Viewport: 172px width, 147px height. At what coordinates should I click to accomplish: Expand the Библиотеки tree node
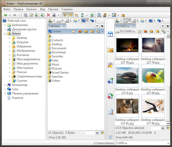pos(5,25)
